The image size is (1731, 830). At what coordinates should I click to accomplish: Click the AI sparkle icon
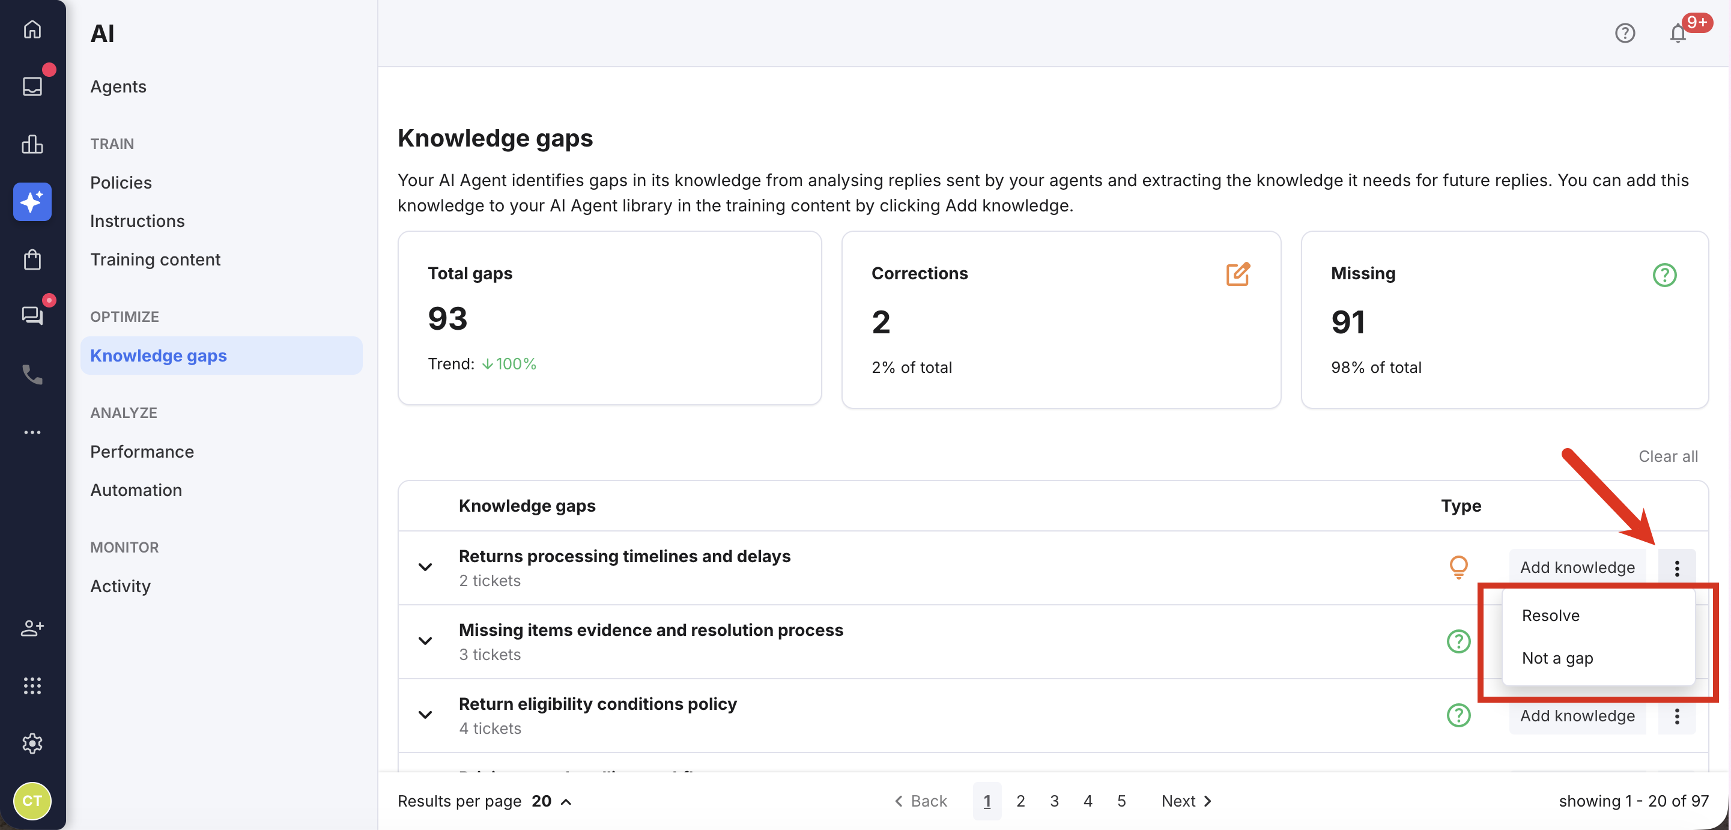pyautogui.click(x=32, y=202)
